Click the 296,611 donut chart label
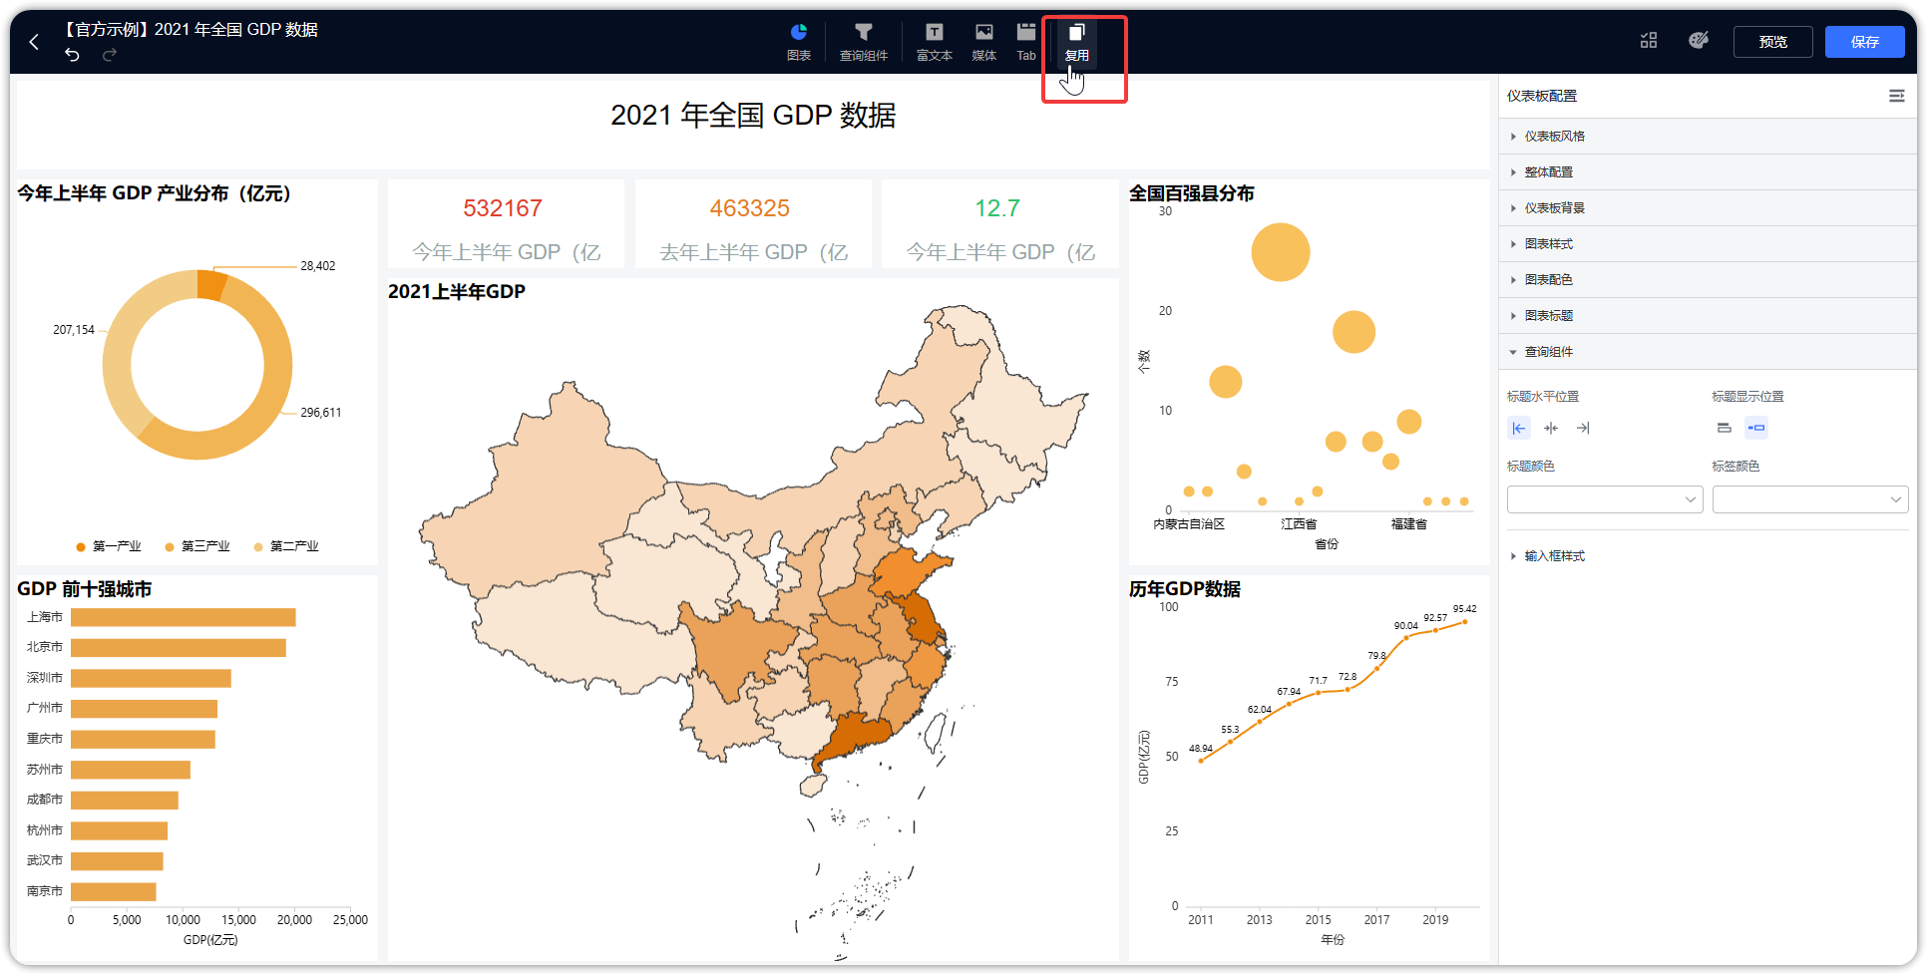Screen dimensions: 1927x975 tap(321, 413)
